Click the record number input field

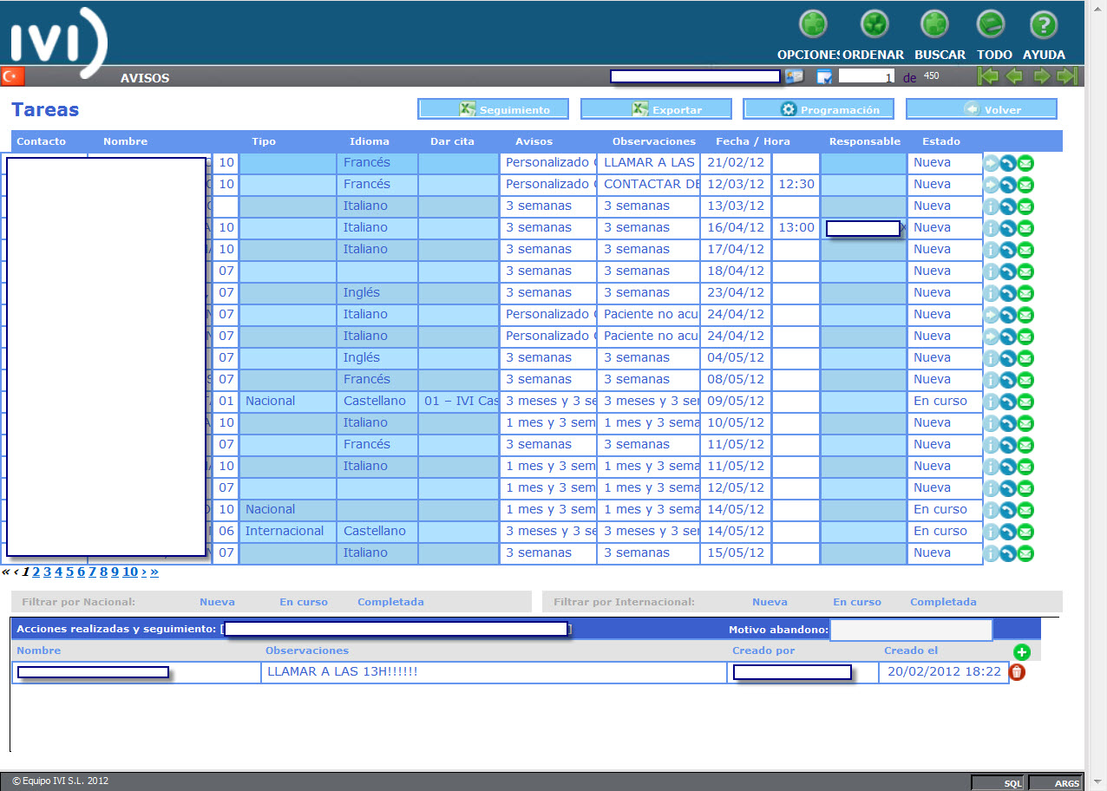point(867,77)
